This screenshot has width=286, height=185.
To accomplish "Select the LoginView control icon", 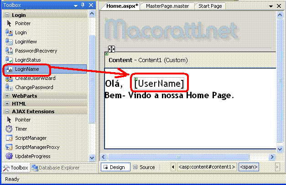I will 9,42.
